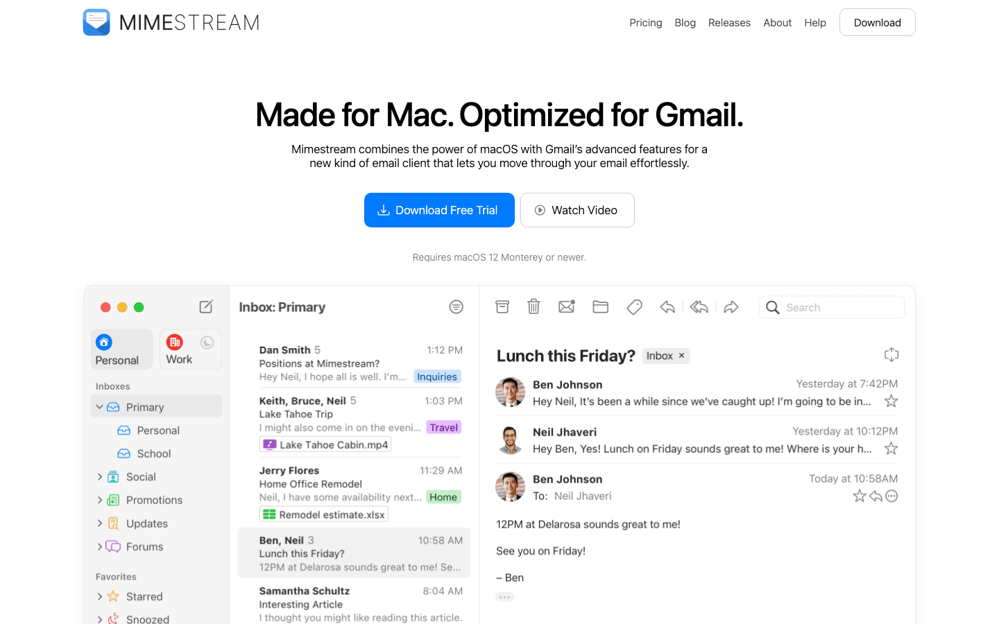Click the Download Free Trial button

pyautogui.click(x=439, y=210)
